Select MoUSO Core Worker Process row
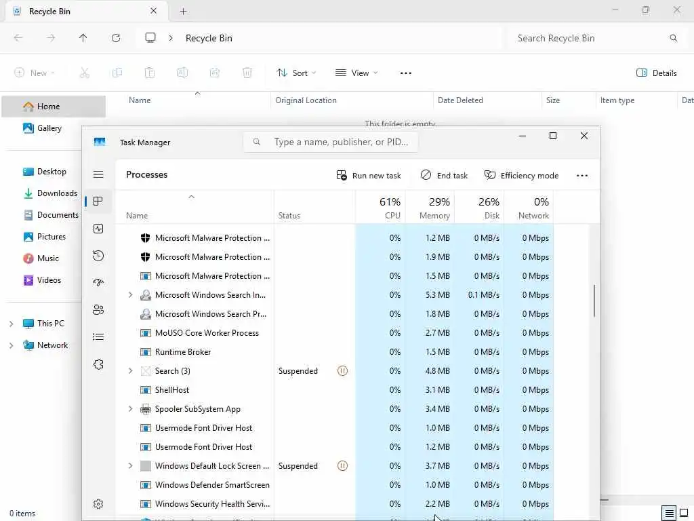 pos(335,333)
